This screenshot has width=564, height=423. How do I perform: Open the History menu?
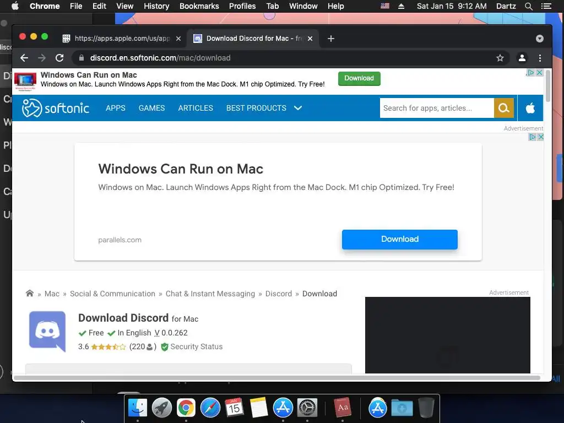click(x=156, y=6)
